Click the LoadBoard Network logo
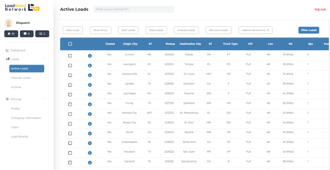330x170 pixels. pyautogui.click(x=22, y=7)
